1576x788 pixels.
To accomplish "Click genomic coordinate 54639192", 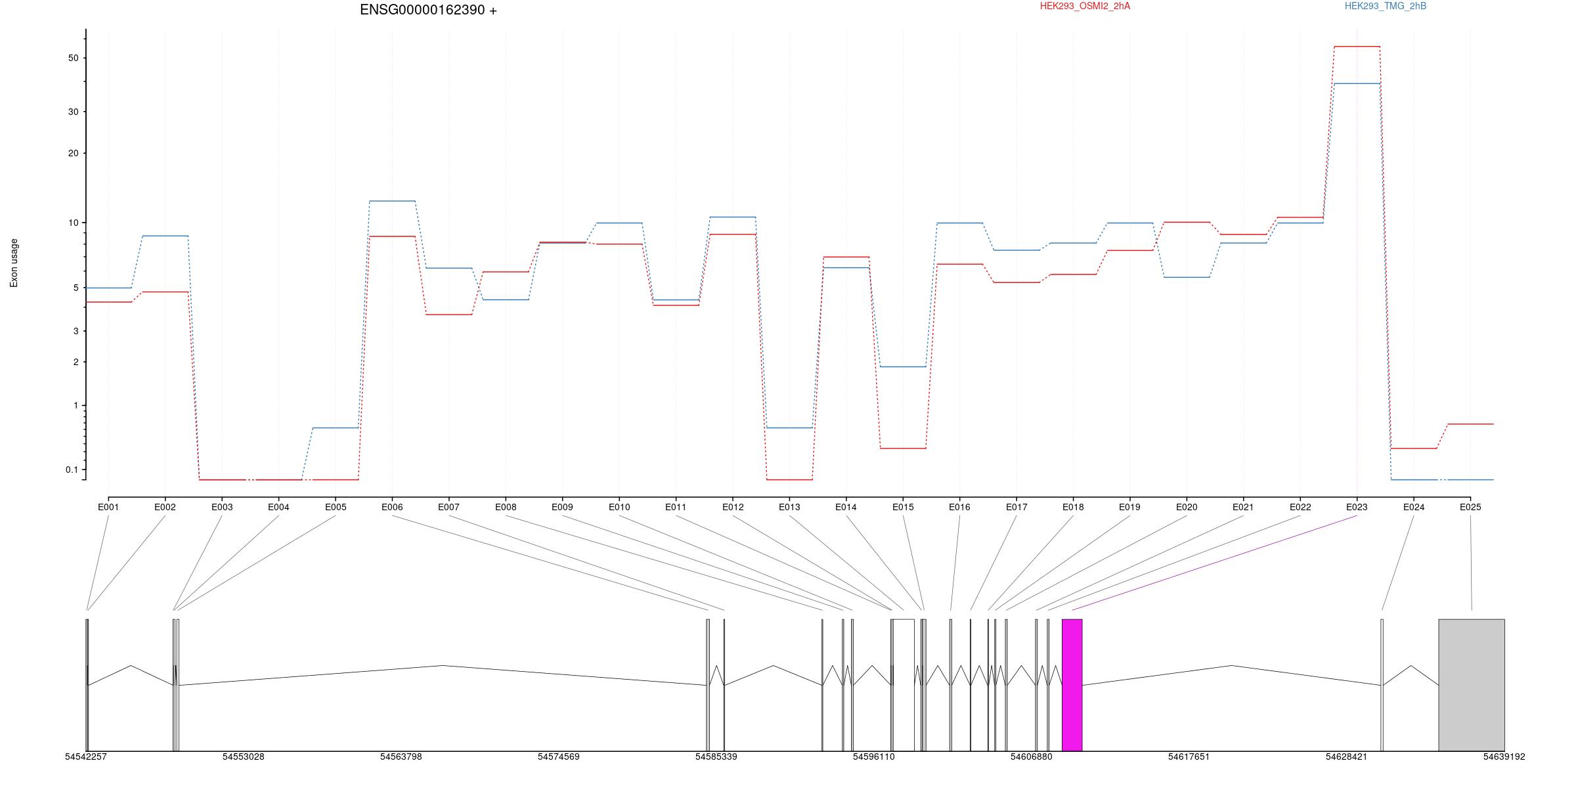I will tap(1504, 756).
